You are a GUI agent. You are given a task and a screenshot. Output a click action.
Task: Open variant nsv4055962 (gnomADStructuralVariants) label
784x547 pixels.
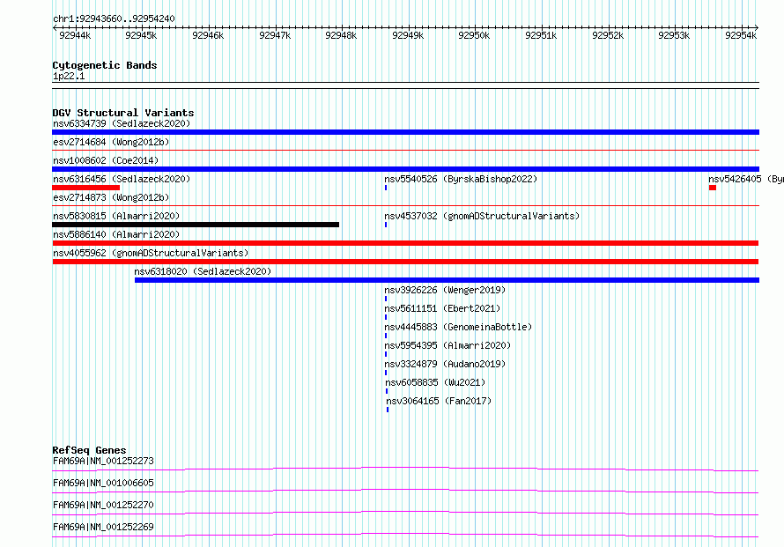click(x=151, y=253)
